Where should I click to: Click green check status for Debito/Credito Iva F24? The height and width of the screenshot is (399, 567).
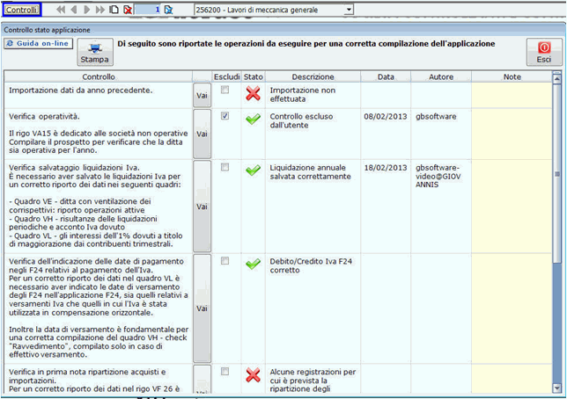(x=254, y=264)
